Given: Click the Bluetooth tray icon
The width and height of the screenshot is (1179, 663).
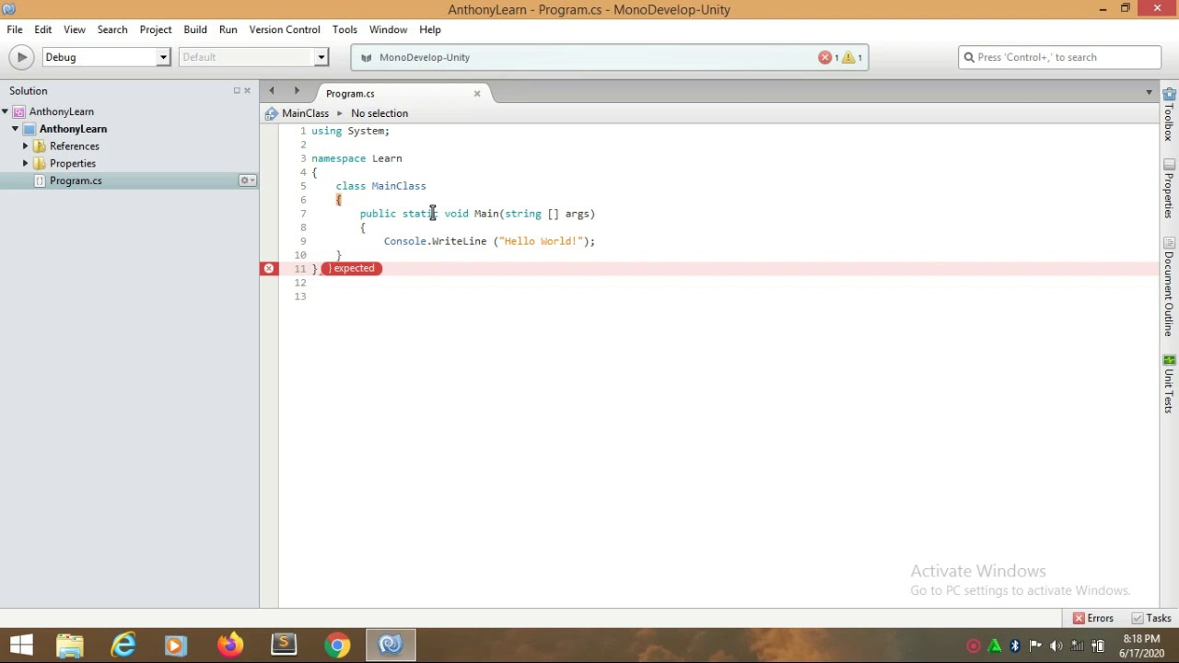Looking at the screenshot, I should point(1015,646).
